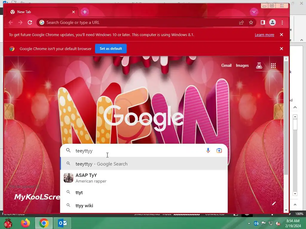Image resolution: width=306 pixels, height=229 pixels.
Task: Click Outlook window scroll down arrow
Action: coord(295,194)
